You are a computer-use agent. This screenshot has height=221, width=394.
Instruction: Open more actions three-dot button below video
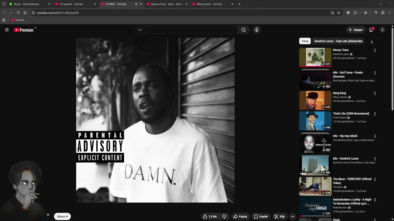click(x=292, y=216)
